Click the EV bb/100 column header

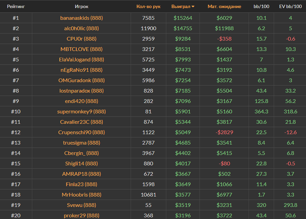pos(290,7)
